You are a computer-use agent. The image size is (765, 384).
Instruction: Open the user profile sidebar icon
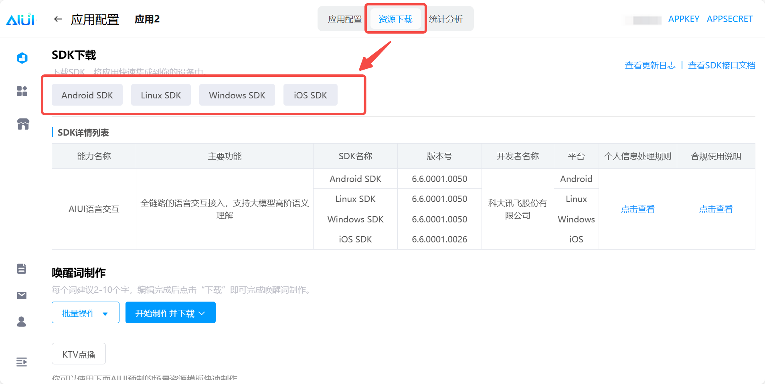point(22,322)
